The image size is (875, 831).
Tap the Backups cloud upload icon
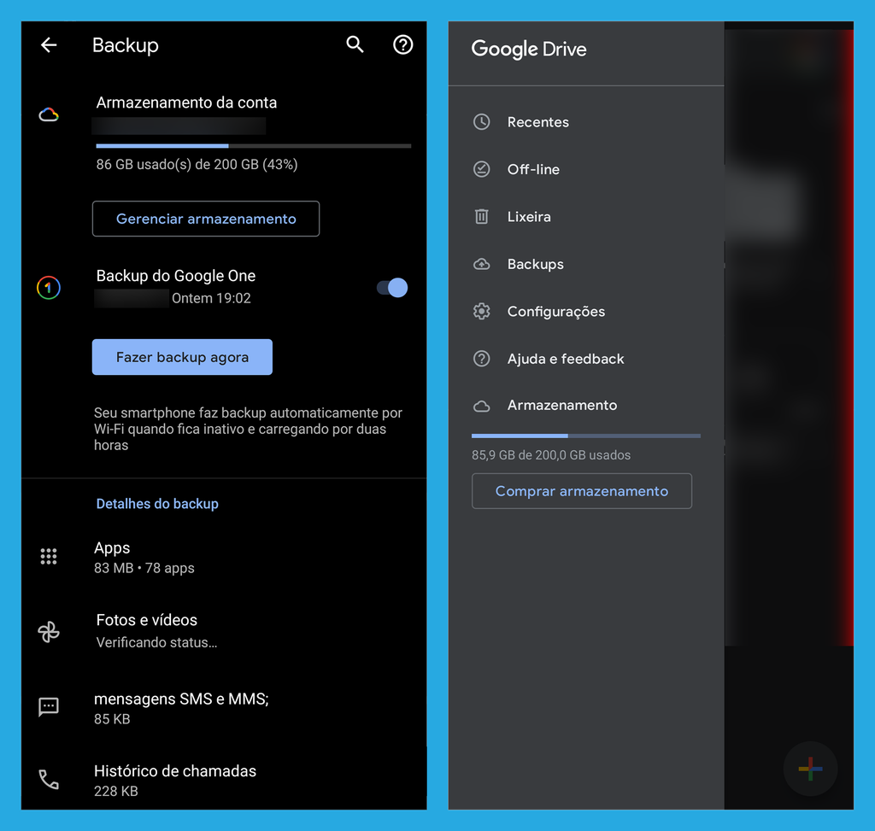pyautogui.click(x=482, y=264)
